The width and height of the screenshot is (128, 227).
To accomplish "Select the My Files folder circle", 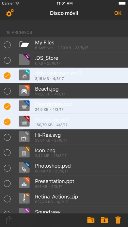I will coord(7,45).
